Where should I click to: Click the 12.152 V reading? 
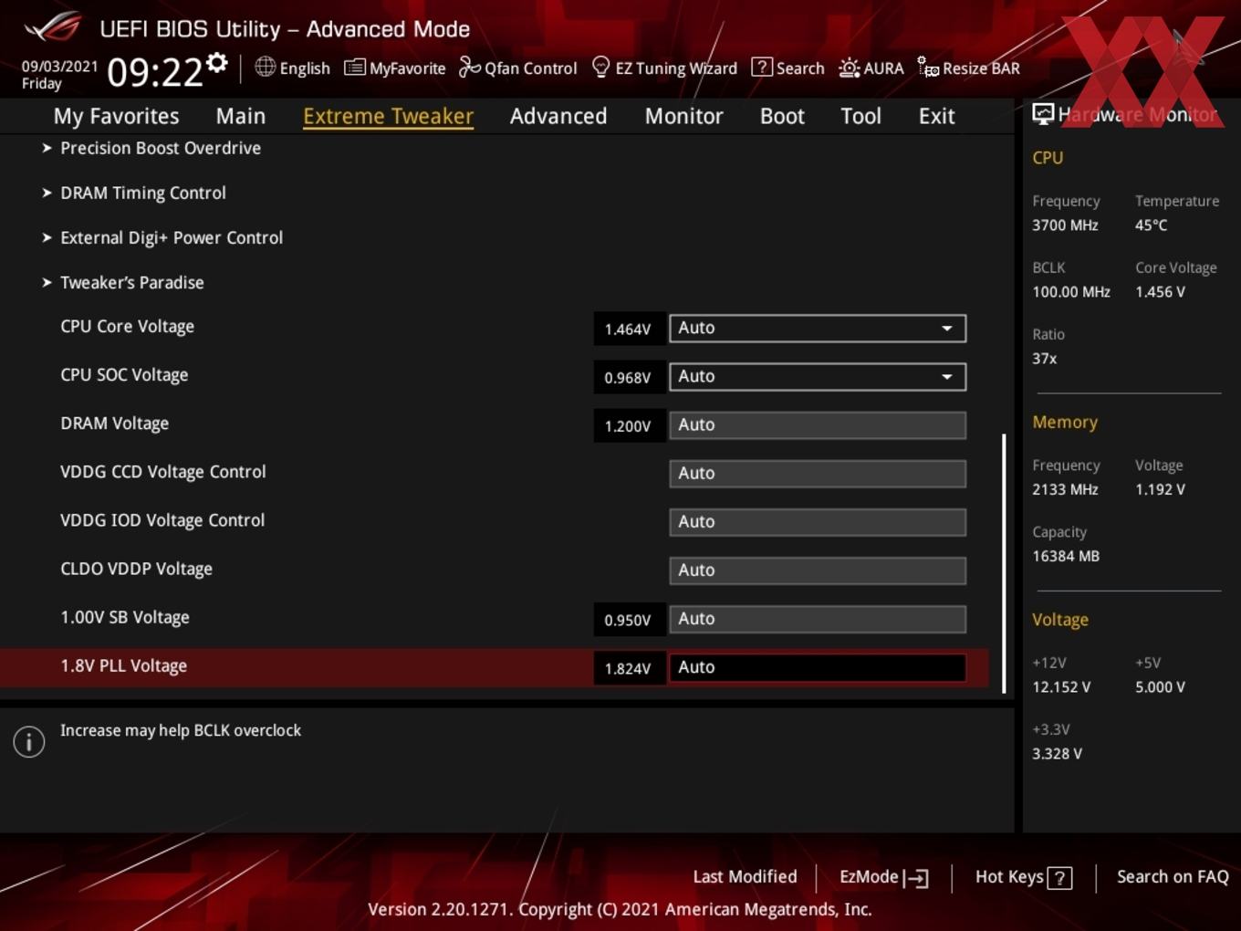[x=1061, y=686]
